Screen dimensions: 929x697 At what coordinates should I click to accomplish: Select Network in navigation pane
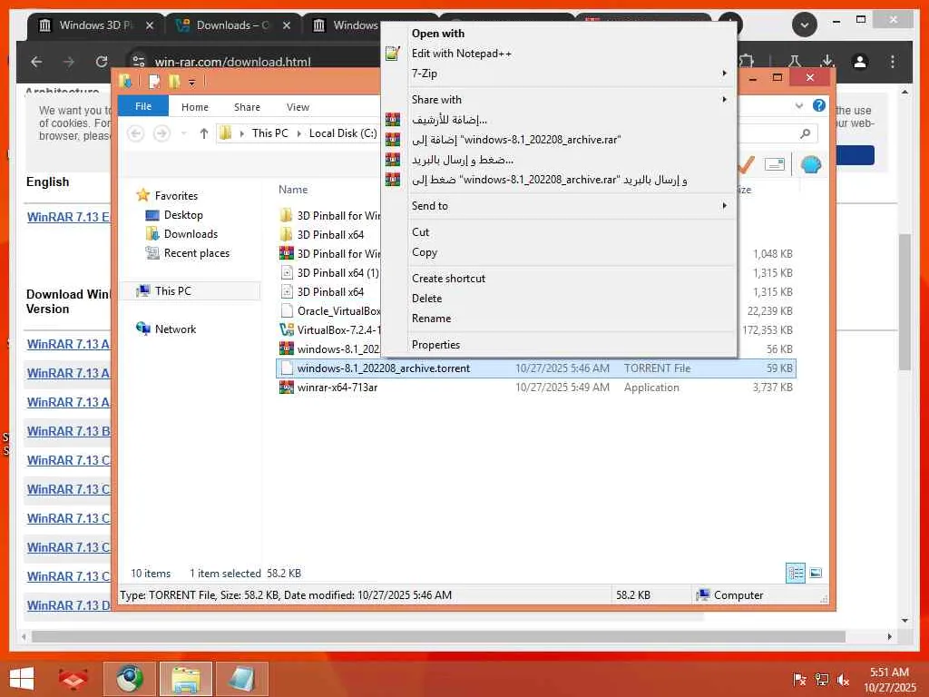(x=175, y=329)
